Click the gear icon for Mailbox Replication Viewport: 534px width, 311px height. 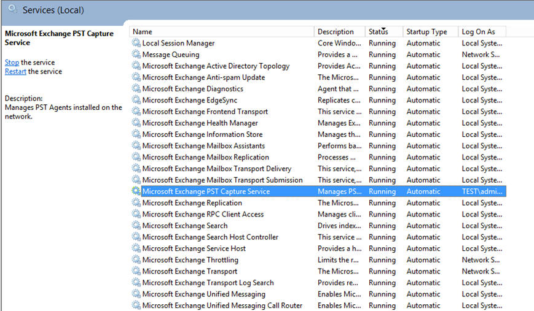point(136,157)
